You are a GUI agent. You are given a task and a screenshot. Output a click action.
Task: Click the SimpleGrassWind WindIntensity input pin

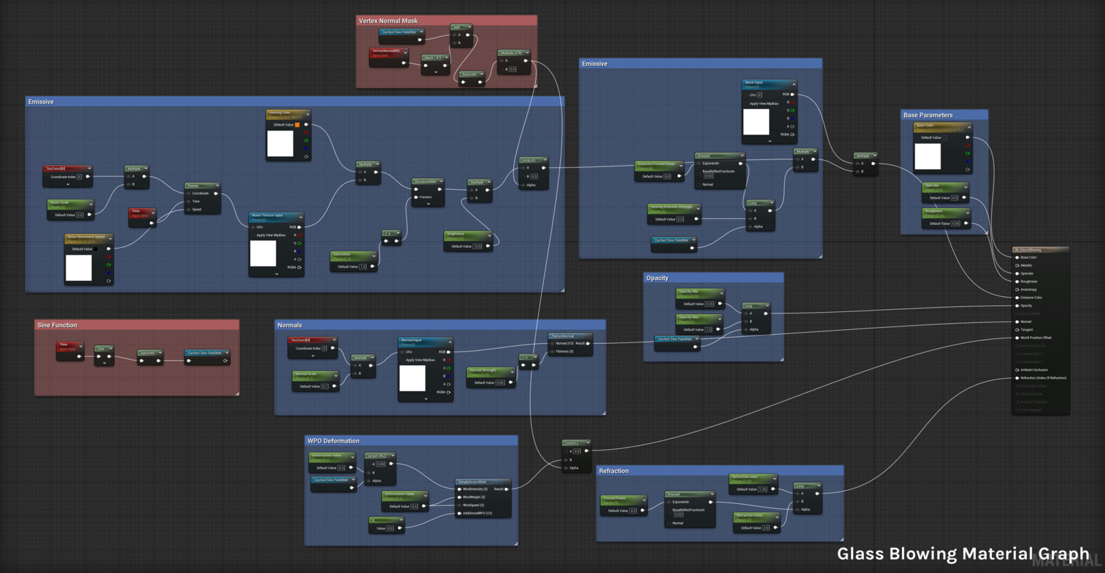coord(459,489)
